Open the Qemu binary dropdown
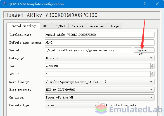The image size is (164, 116). [99, 82]
